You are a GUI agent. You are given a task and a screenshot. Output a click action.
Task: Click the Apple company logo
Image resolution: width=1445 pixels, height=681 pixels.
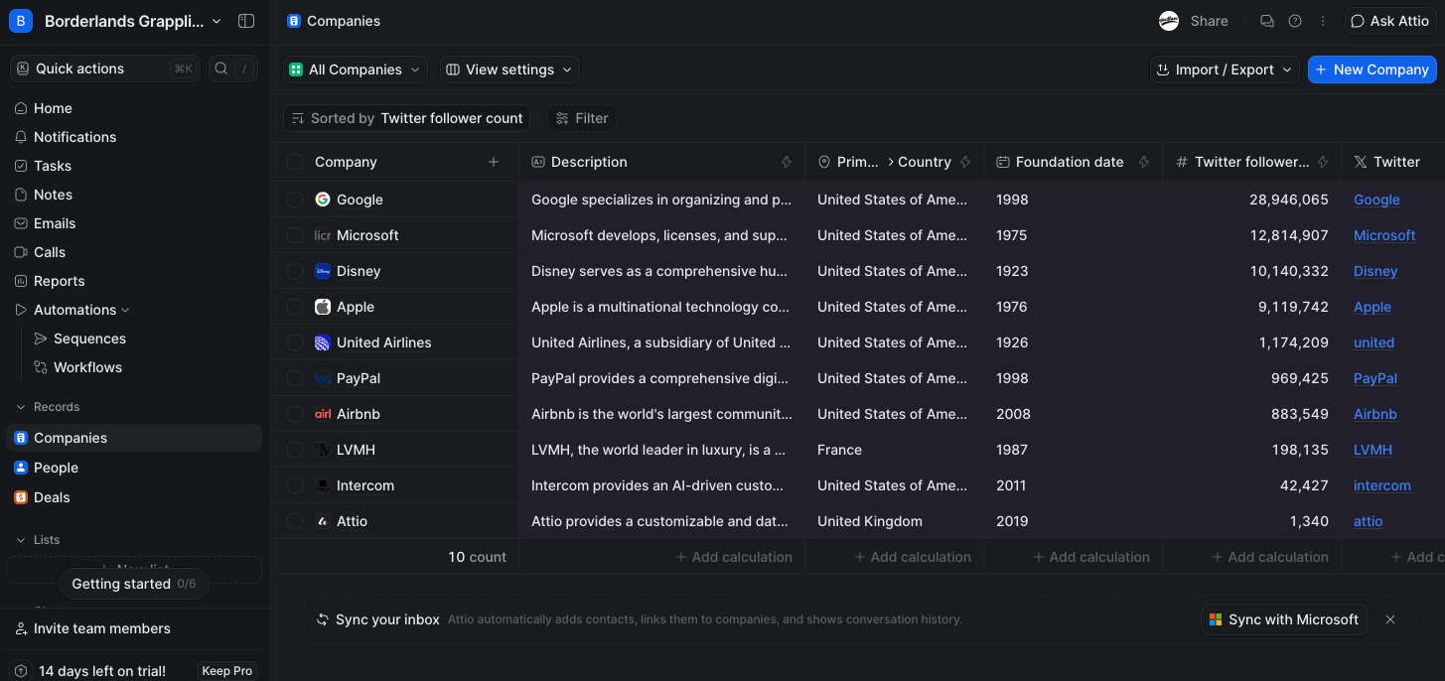click(323, 307)
